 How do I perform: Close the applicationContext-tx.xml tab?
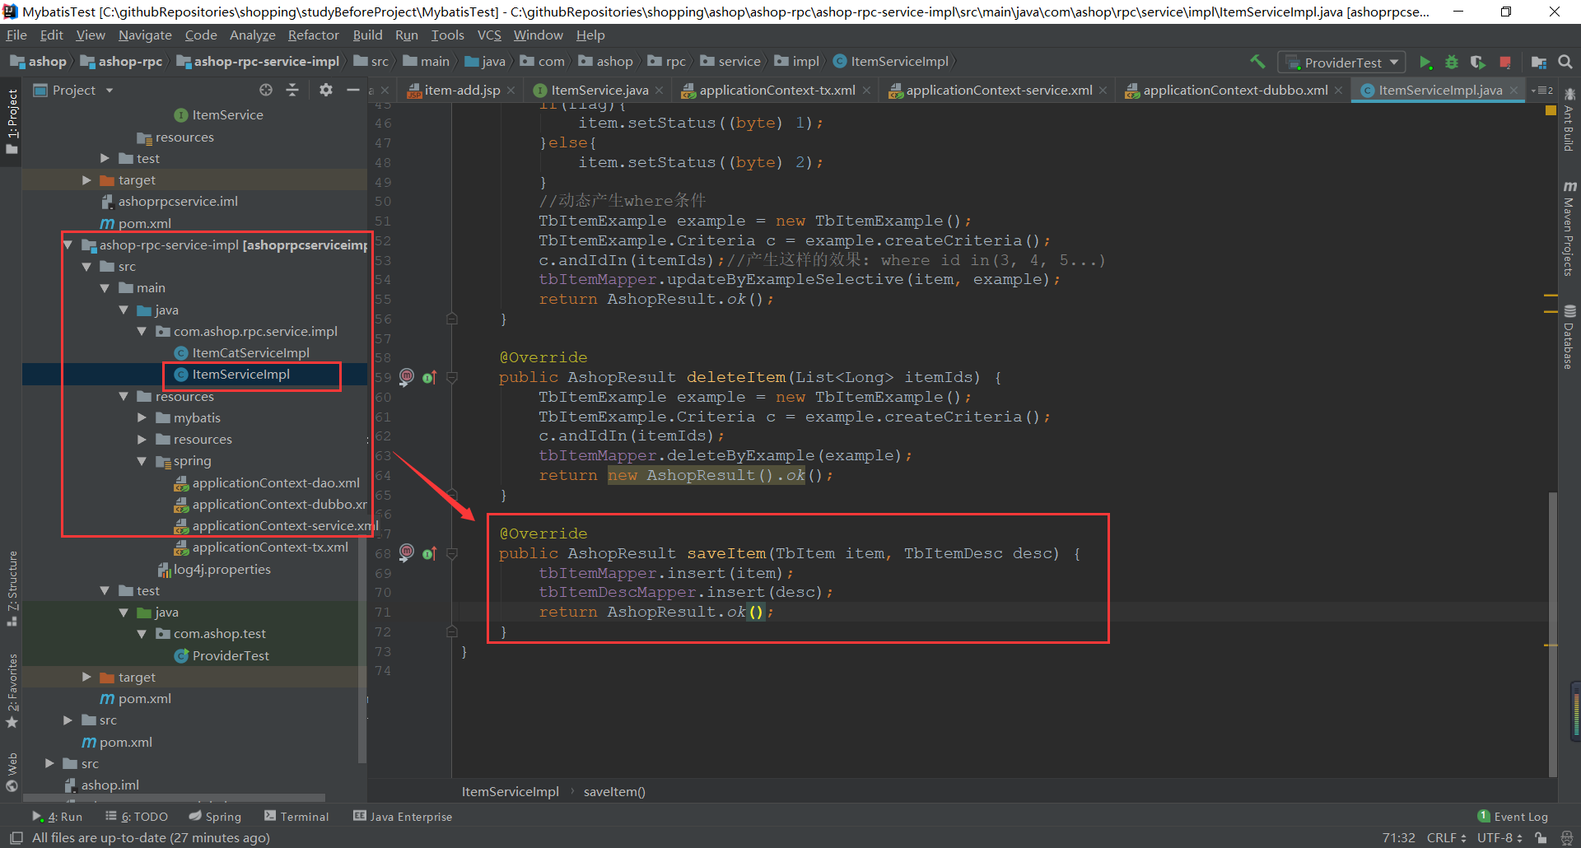point(866,90)
